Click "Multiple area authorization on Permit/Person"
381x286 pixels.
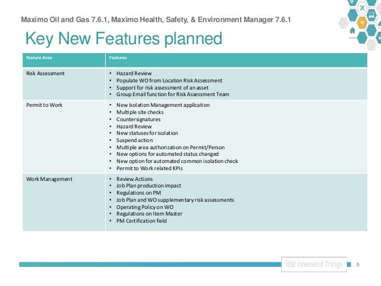point(170,147)
